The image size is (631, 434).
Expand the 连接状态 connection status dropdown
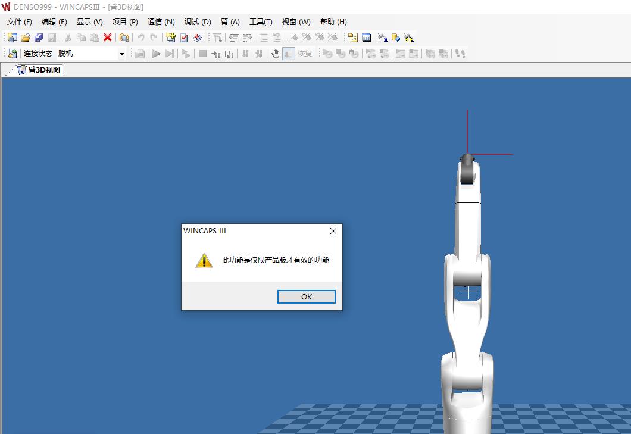coord(121,54)
